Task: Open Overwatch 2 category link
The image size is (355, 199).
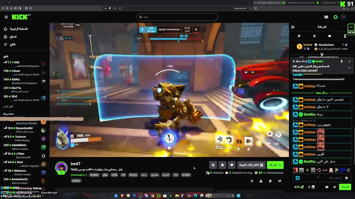Action: [x=79, y=175]
